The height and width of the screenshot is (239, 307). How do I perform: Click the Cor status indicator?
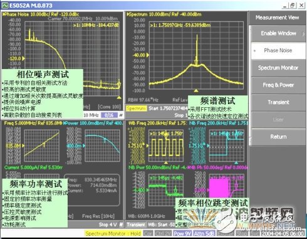point(148,233)
